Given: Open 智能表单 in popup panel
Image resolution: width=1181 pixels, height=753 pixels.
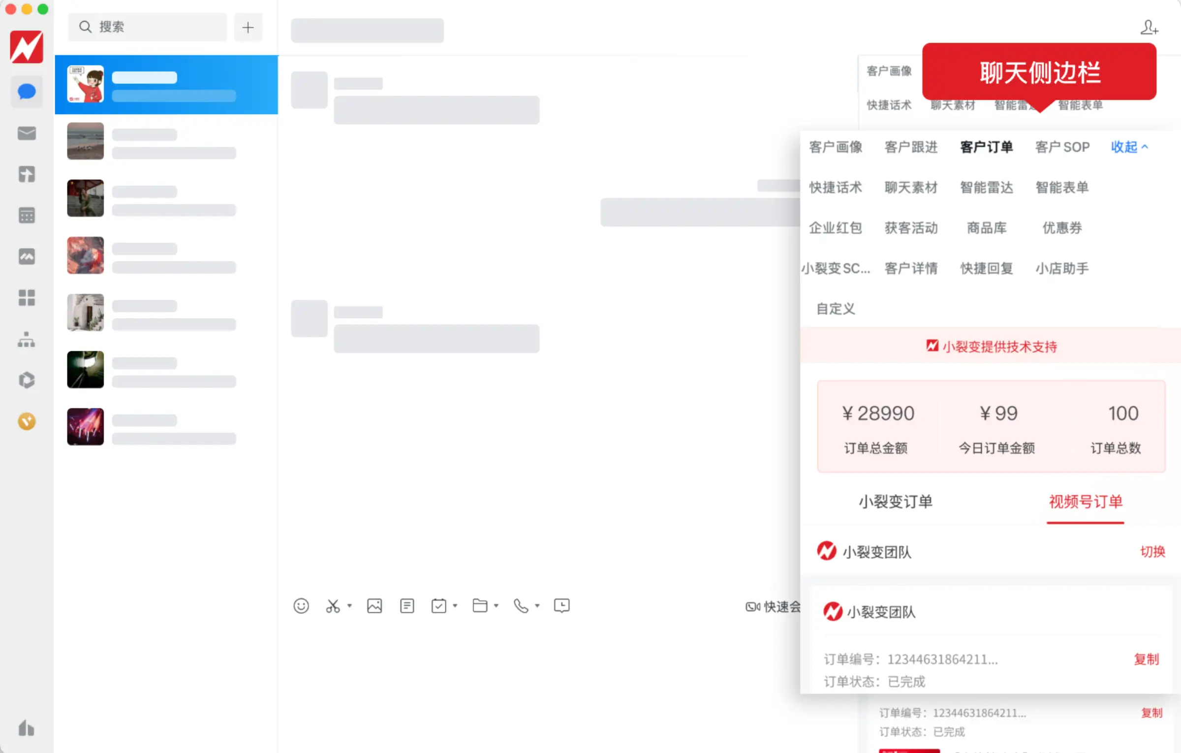Looking at the screenshot, I should [x=1062, y=187].
